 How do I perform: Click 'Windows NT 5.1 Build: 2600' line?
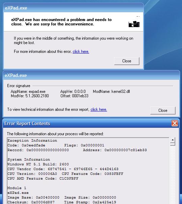(x=38, y=164)
